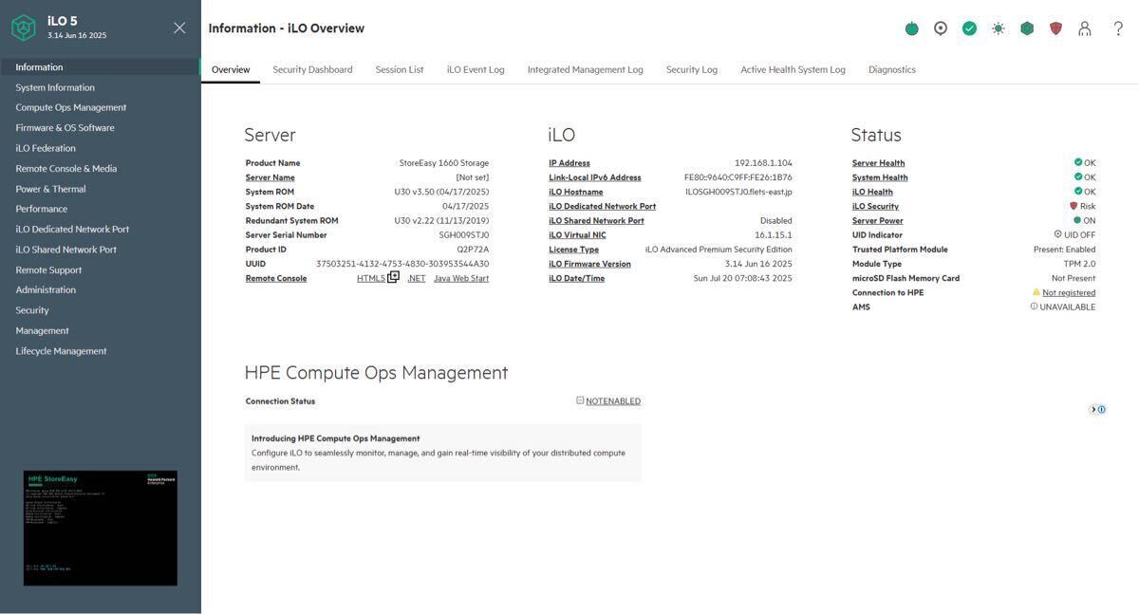1139x614 pixels.
Task: Close the navigation sidebar with the X
Action: pyautogui.click(x=179, y=28)
